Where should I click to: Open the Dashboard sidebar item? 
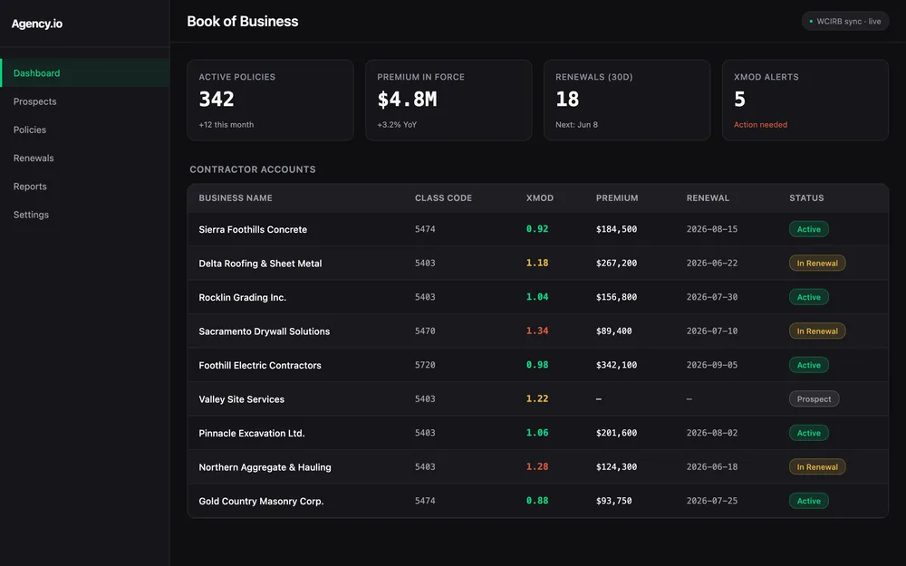(x=85, y=72)
